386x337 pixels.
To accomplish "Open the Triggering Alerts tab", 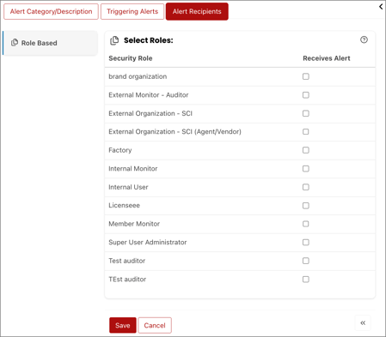I will (132, 11).
